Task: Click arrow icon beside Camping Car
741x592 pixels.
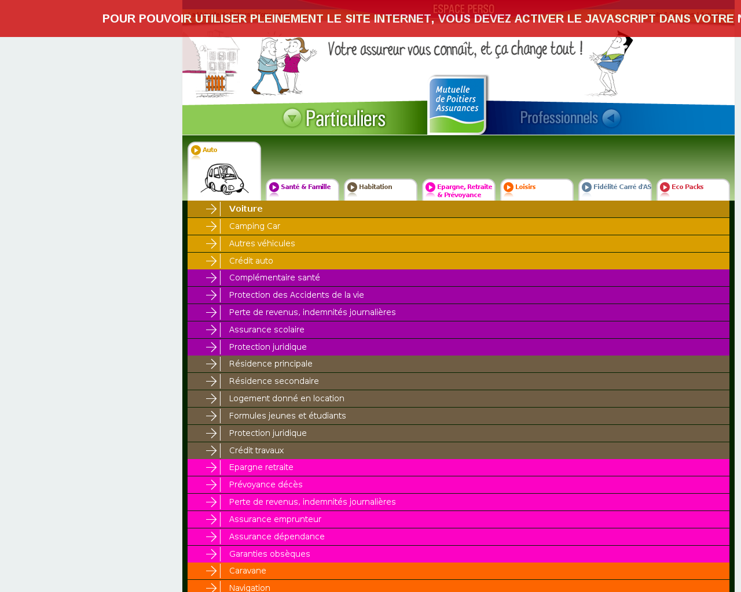Action: [x=211, y=227]
